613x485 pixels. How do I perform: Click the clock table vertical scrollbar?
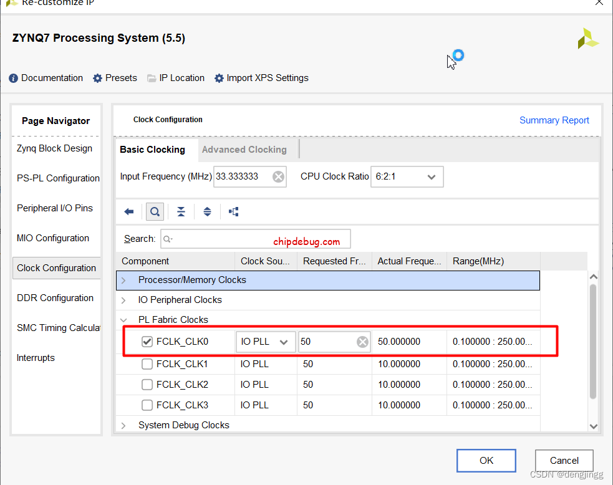click(593, 343)
